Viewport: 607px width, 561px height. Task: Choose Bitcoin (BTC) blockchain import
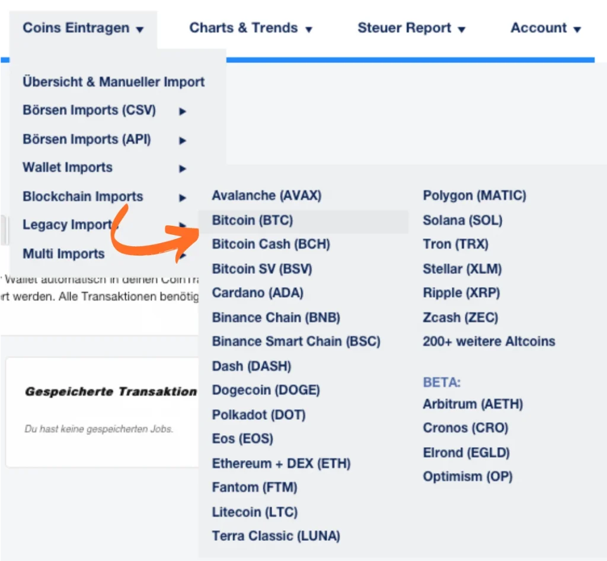(253, 221)
